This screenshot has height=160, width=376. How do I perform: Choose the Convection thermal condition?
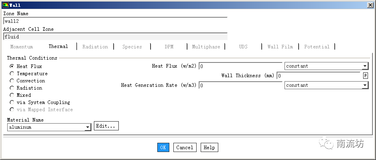coord(12,81)
